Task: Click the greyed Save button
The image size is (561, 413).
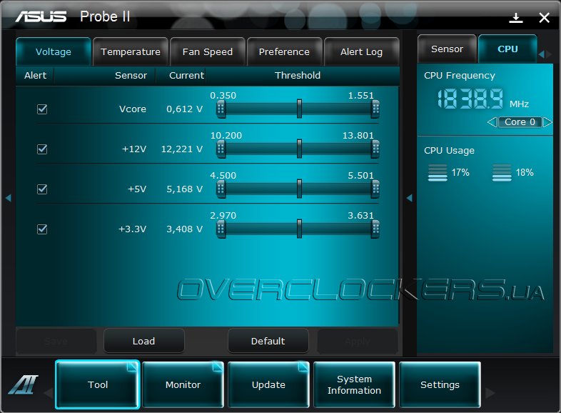Action: click(56, 341)
